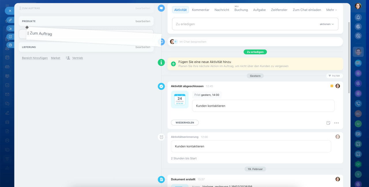
Task: Click the completed activity checkmark icon
Action: tap(161, 86)
